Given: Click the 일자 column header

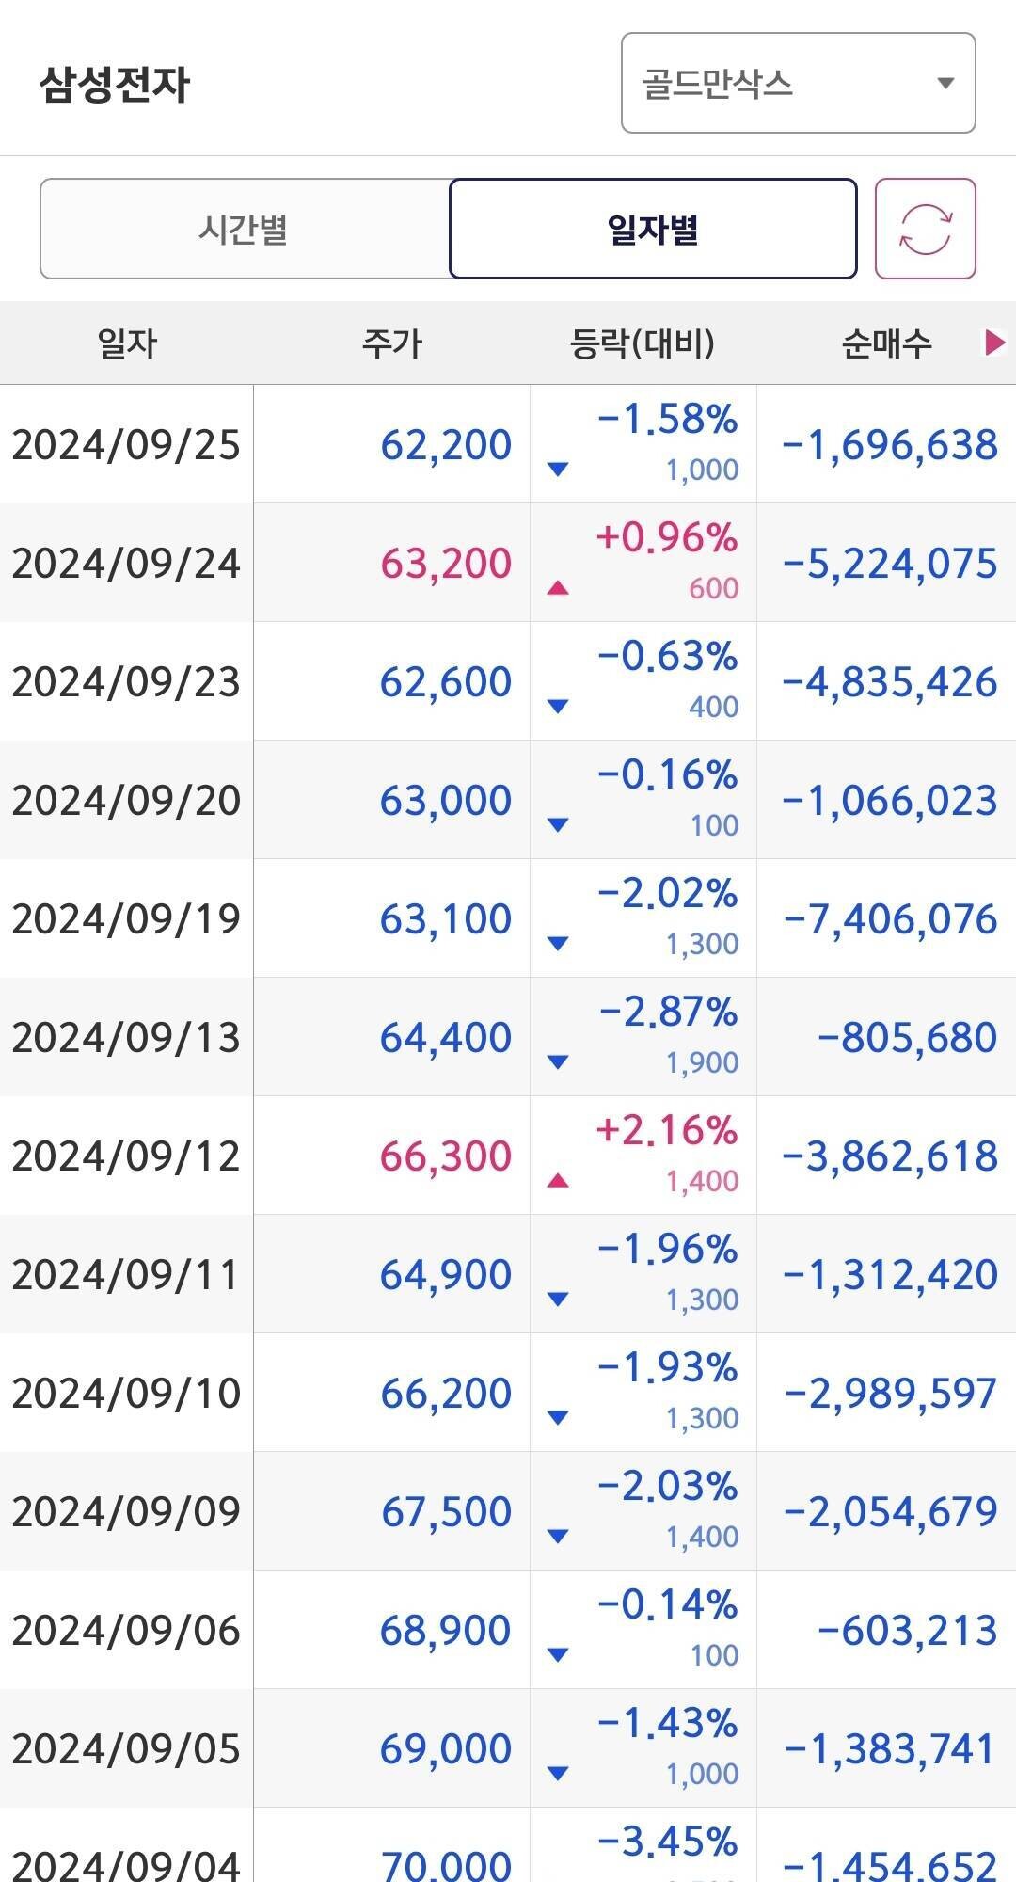Looking at the screenshot, I should point(127,343).
